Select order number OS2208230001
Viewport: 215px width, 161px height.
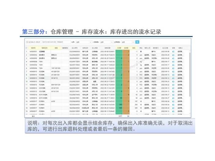tap(75, 81)
